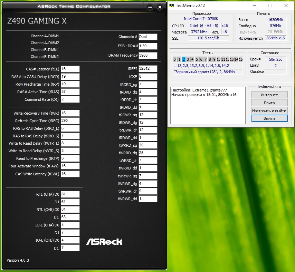The width and height of the screenshot is (295, 272).
Task: Click the RAS# Active Time (tRAS) field
Action: pos(70,92)
